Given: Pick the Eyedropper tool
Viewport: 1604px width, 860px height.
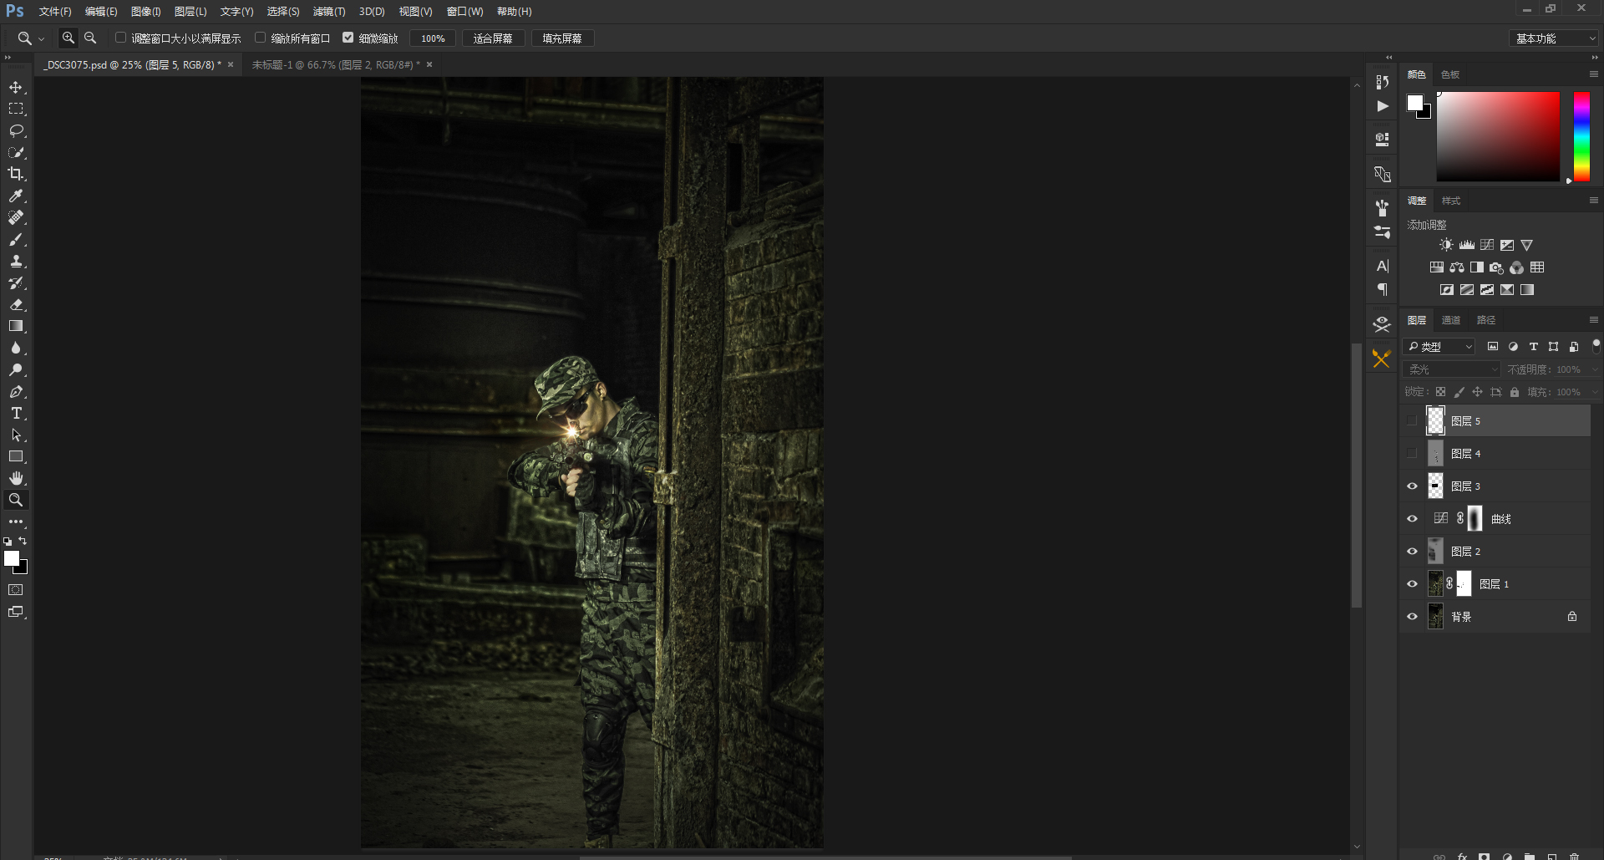Looking at the screenshot, I should (x=16, y=196).
